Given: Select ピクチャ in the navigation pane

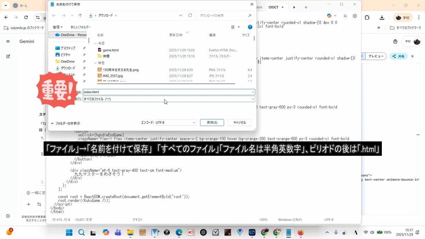Looking at the screenshot, I should (x=66, y=55).
